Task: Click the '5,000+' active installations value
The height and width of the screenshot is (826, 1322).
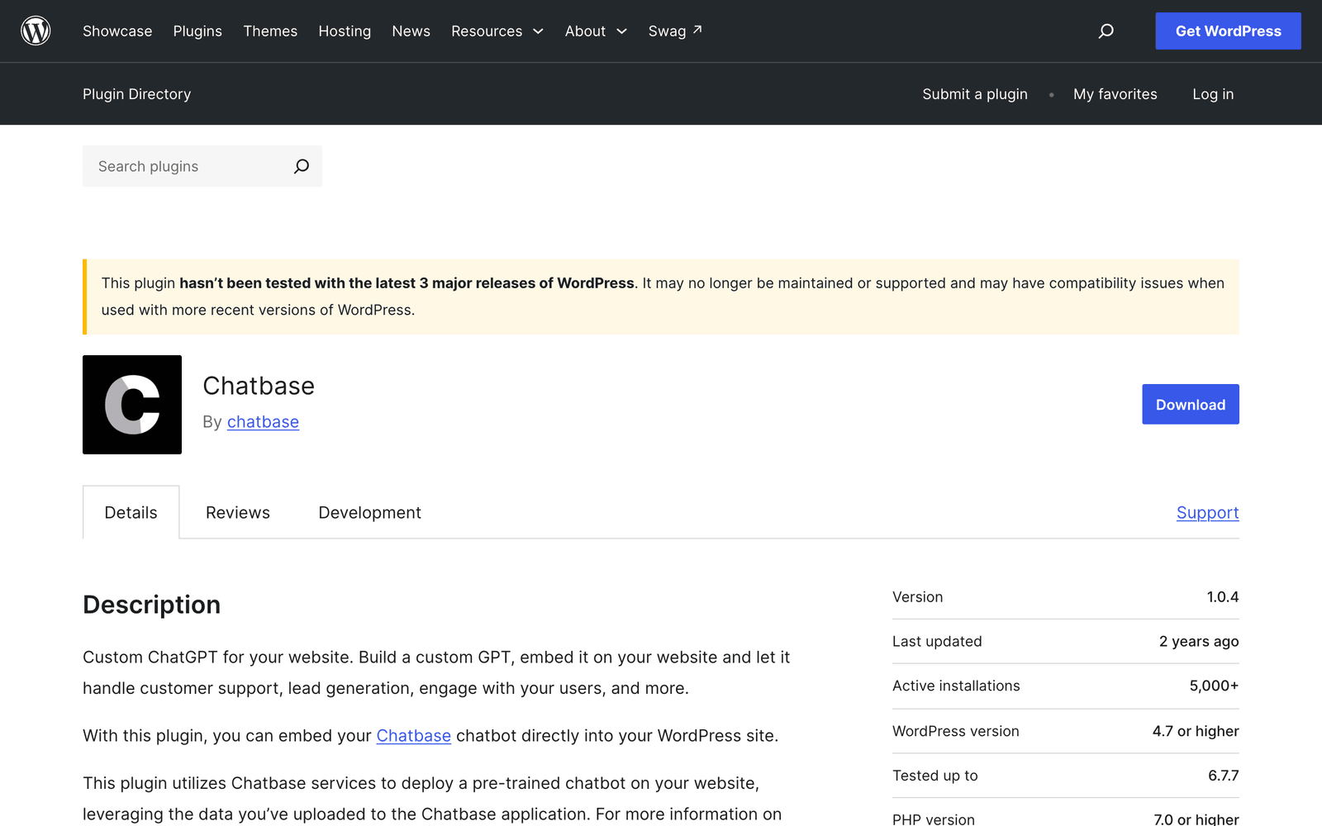Action: click(1214, 686)
